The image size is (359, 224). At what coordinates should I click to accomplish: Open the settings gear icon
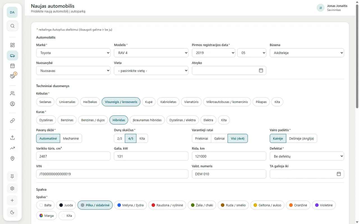coord(12,188)
